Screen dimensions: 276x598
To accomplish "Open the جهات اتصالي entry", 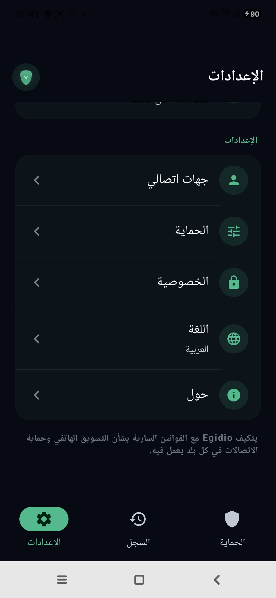I will (x=138, y=180).
